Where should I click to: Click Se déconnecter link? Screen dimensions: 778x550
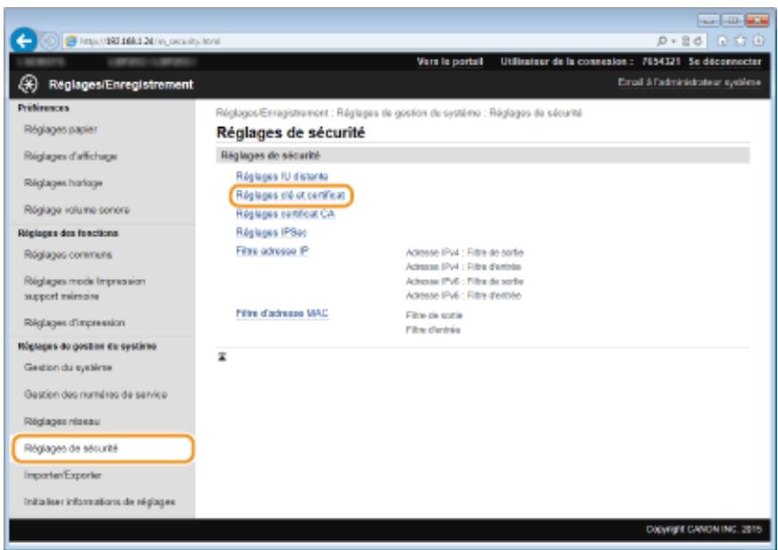[725, 62]
